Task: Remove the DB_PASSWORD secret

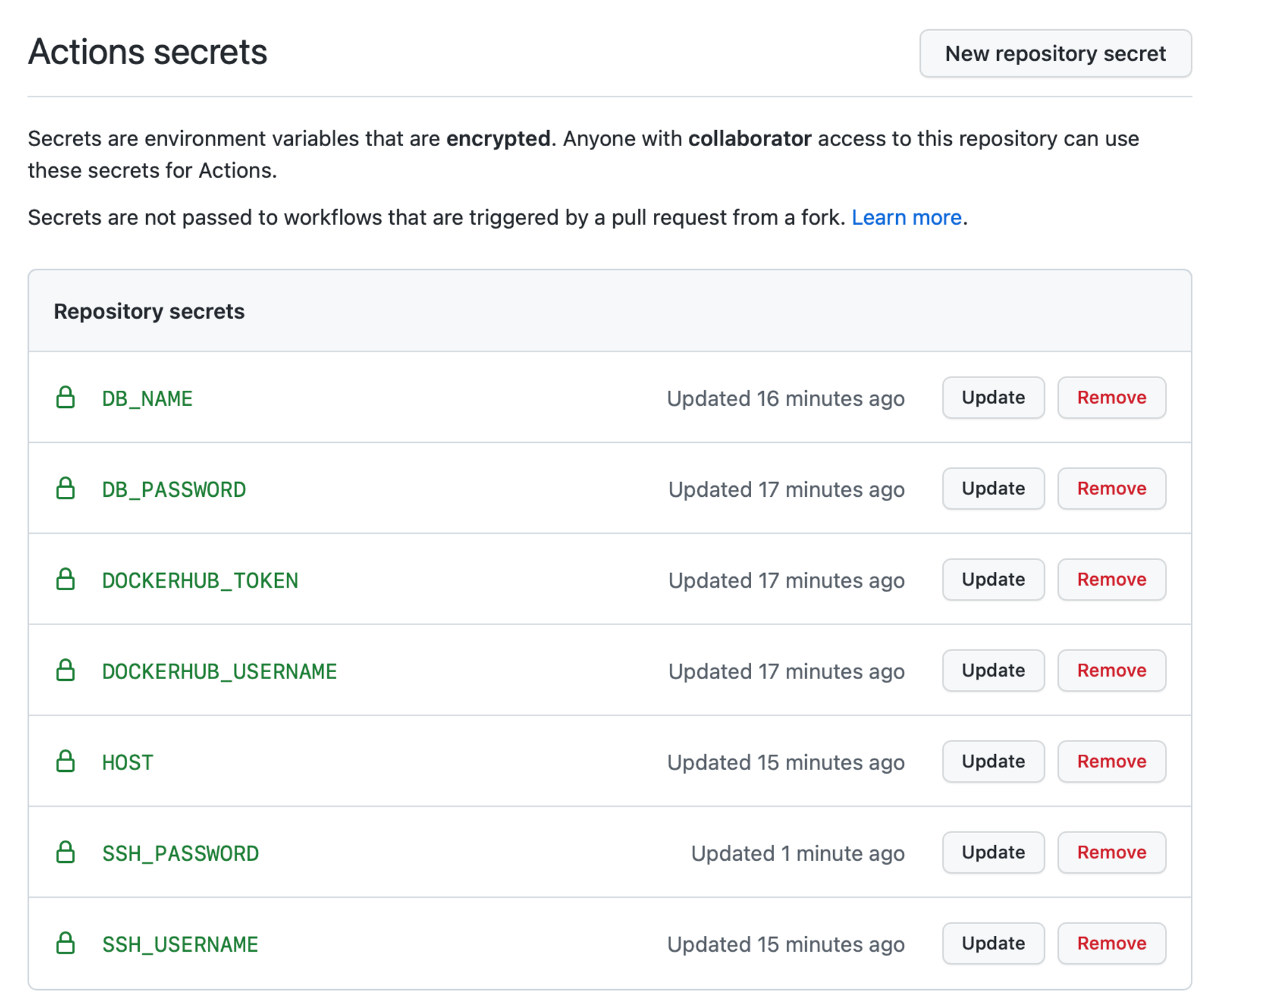Action: [1111, 489]
